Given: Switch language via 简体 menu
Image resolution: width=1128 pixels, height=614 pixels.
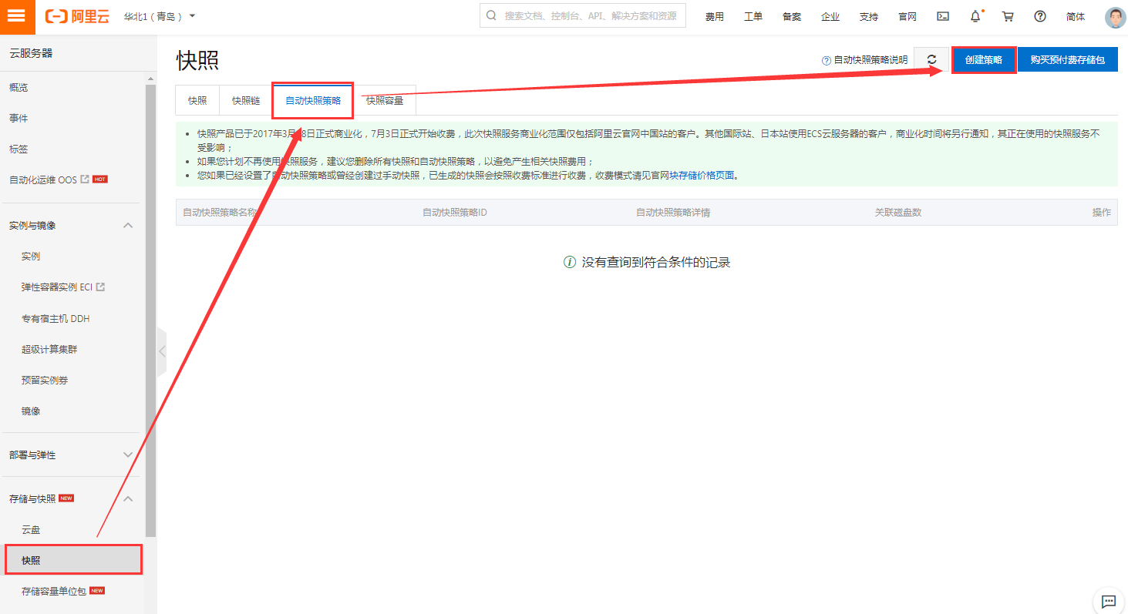Looking at the screenshot, I should (1076, 17).
